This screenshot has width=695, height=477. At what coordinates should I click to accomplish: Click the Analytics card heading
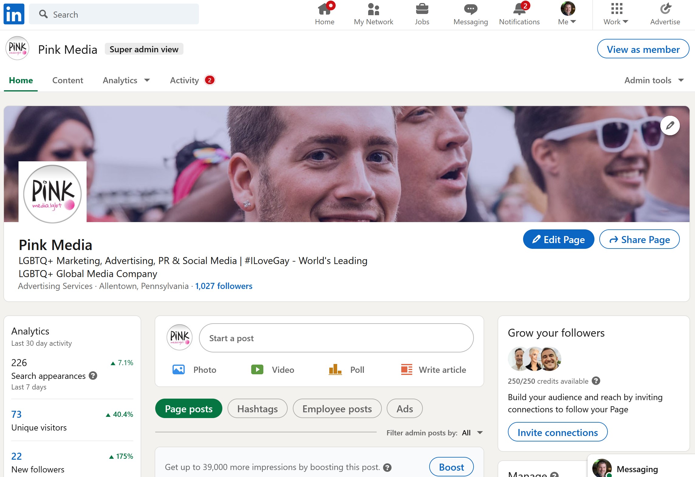[x=30, y=331]
